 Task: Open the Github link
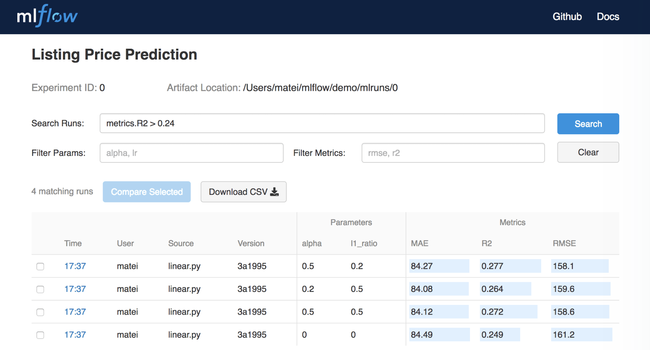pos(567,17)
